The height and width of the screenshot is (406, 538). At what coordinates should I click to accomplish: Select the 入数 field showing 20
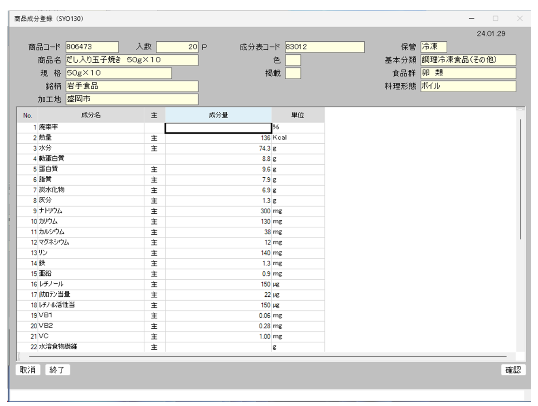click(177, 47)
